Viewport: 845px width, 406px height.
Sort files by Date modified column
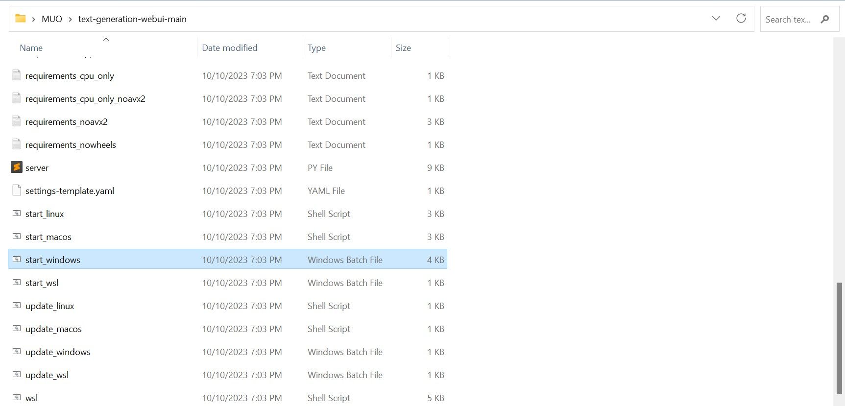pos(230,48)
